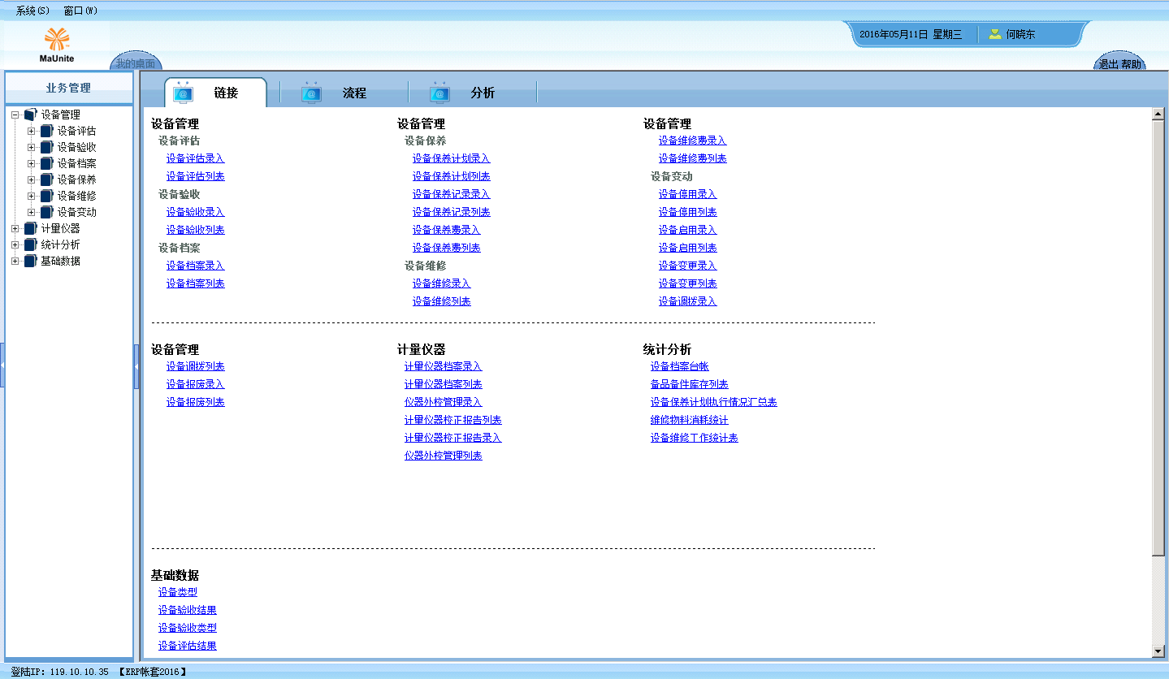This screenshot has width=1169, height=679.
Task: Expand the 统计分析 tree node
Action: 15,245
